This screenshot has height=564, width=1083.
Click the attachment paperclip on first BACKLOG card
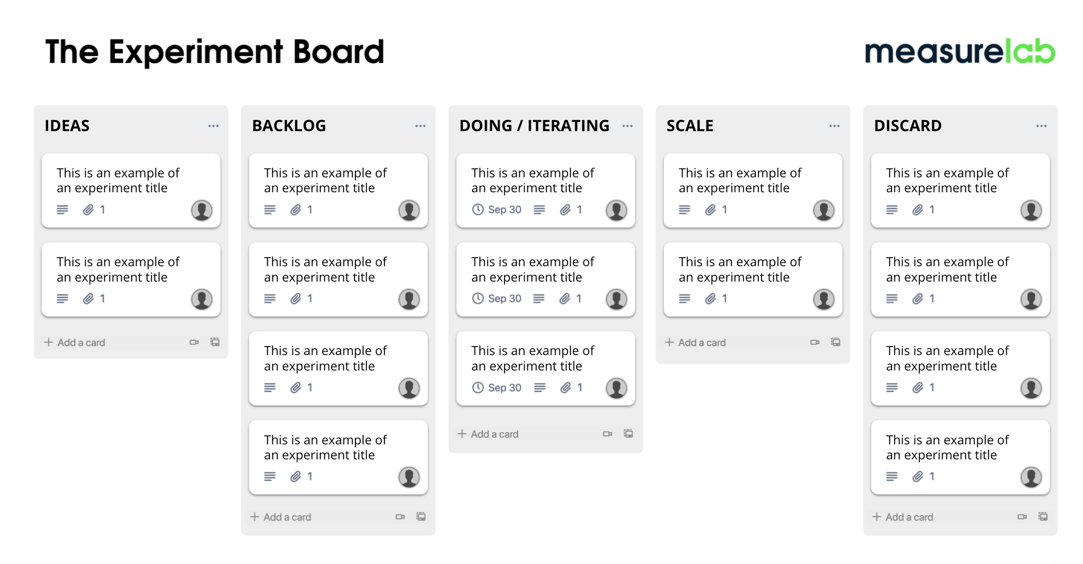pyautogui.click(x=296, y=209)
